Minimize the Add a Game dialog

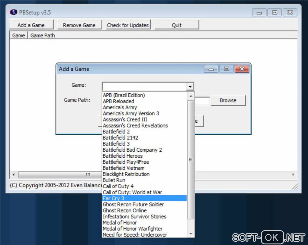click(x=211, y=69)
